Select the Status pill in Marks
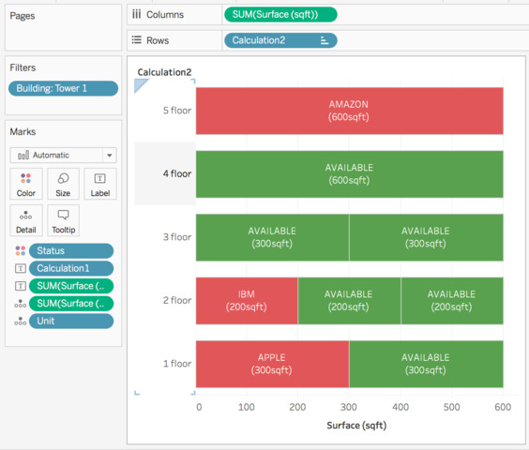Image resolution: width=529 pixels, height=450 pixels. 71,250
